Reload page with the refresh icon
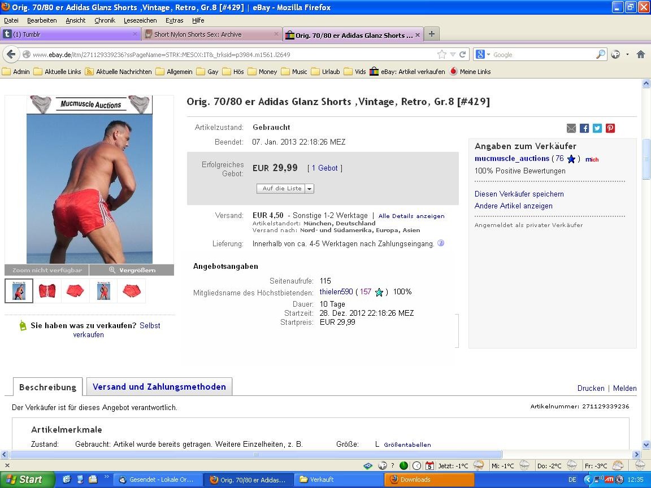This screenshot has width=651, height=488. [x=462, y=54]
